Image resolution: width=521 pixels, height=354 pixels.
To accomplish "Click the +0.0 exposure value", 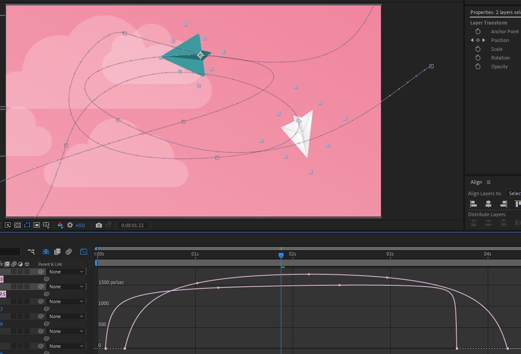I will (80, 225).
